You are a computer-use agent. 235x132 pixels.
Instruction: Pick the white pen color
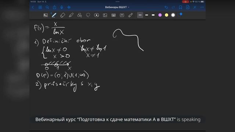pyautogui.click(x=173, y=15)
